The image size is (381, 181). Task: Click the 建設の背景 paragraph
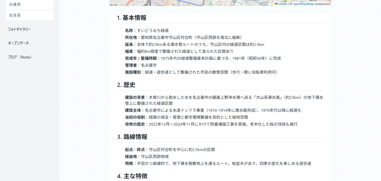pyautogui.click(x=224, y=100)
